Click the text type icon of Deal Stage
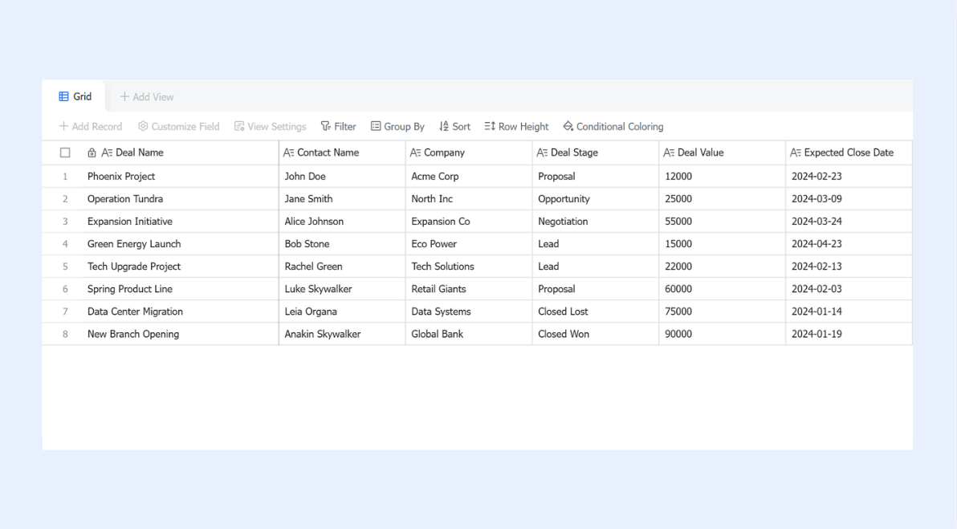The width and height of the screenshot is (957, 529). [542, 153]
